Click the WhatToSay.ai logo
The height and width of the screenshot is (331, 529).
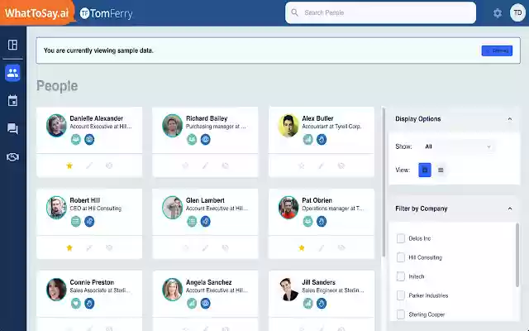[x=36, y=13]
